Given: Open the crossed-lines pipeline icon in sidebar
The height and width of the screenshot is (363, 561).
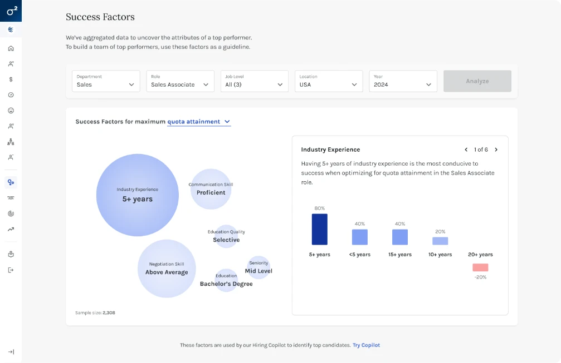Looking at the screenshot, I should point(11,198).
